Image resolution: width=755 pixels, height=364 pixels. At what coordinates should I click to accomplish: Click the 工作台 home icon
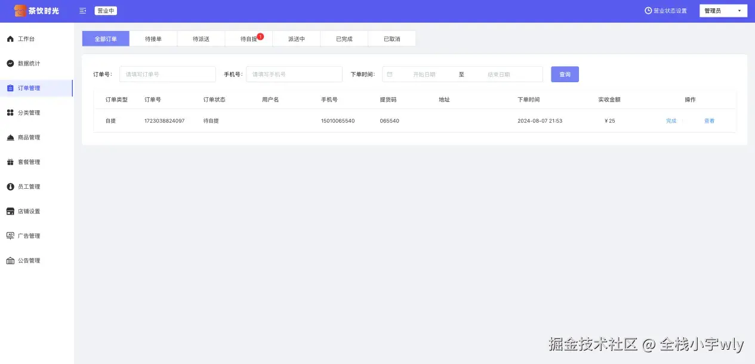[x=10, y=39]
